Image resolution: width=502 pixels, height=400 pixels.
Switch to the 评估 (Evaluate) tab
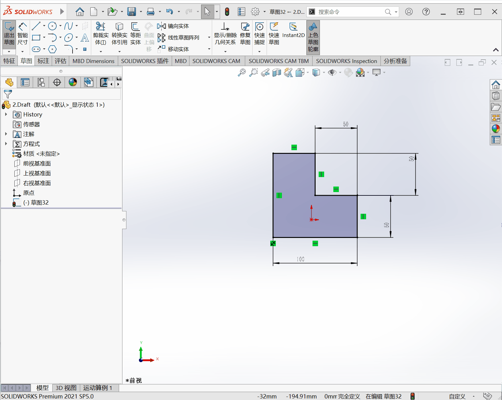pos(60,61)
